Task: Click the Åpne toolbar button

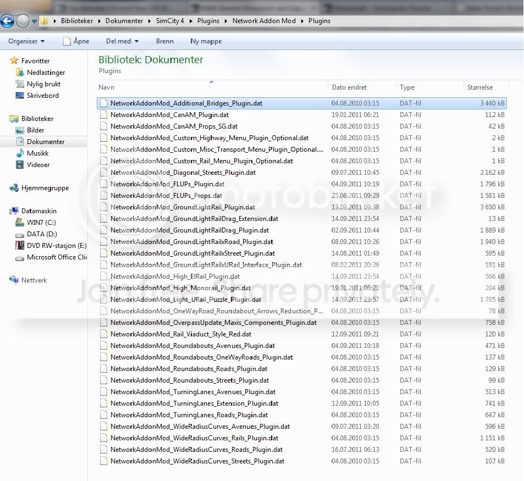Action: click(x=76, y=41)
